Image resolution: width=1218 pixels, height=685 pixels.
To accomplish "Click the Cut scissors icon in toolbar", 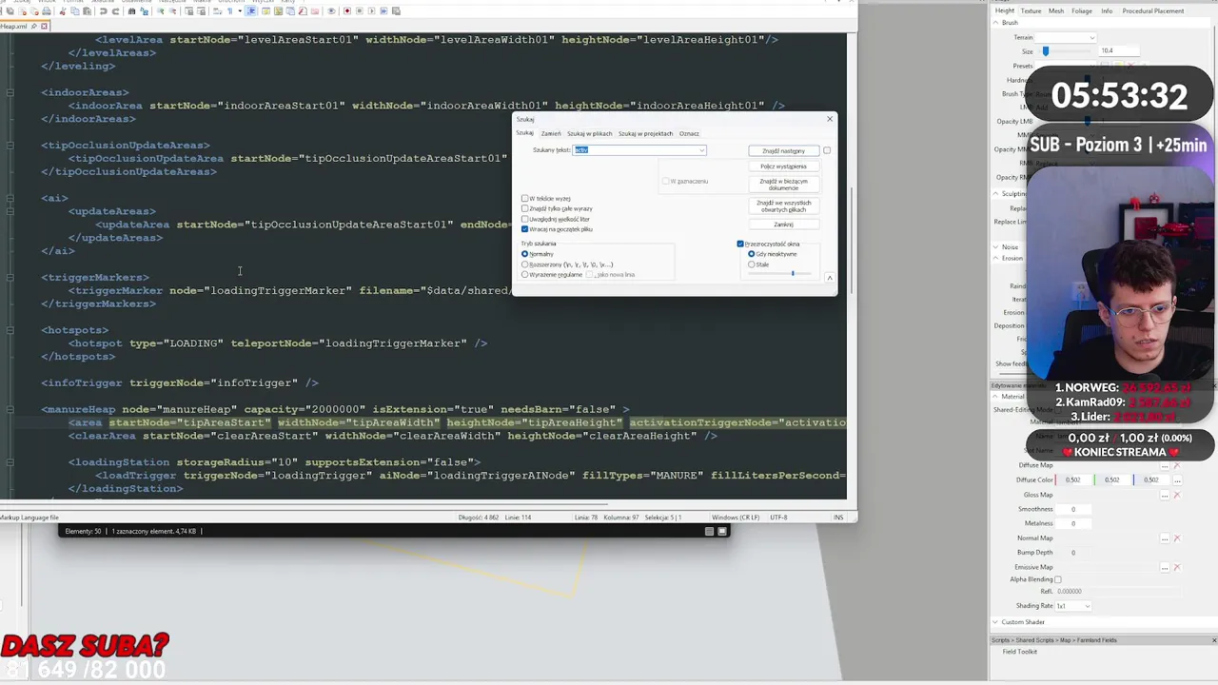I will pos(63,11).
